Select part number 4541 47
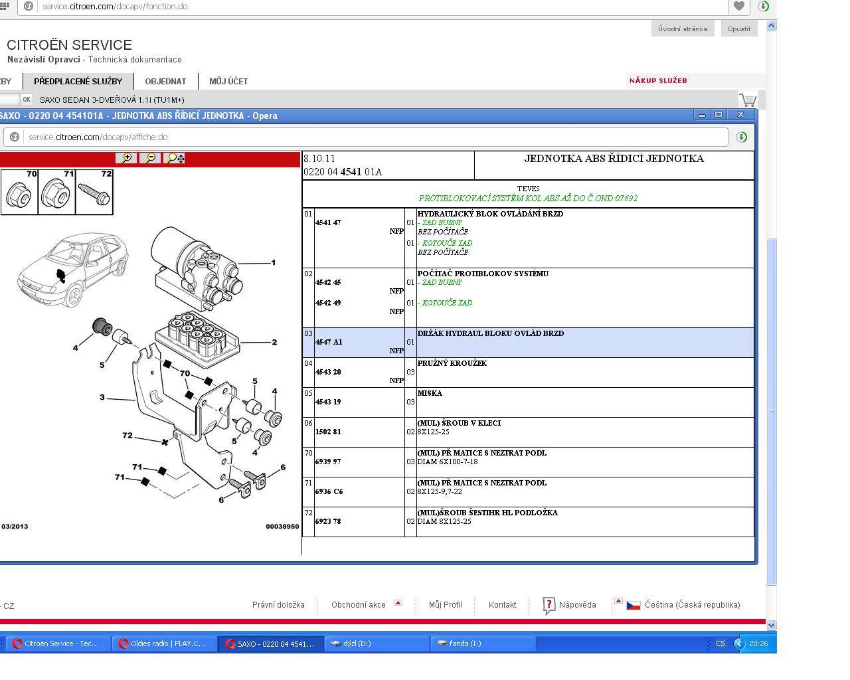850x680 pixels. pyautogui.click(x=328, y=222)
